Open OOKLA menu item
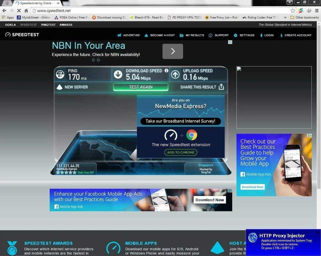This screenshot has height=256, width=321. click(10, 25)
